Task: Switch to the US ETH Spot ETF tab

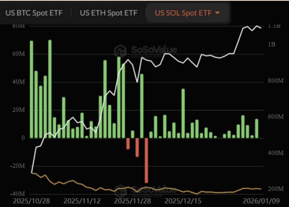Action: pos(109,13)
